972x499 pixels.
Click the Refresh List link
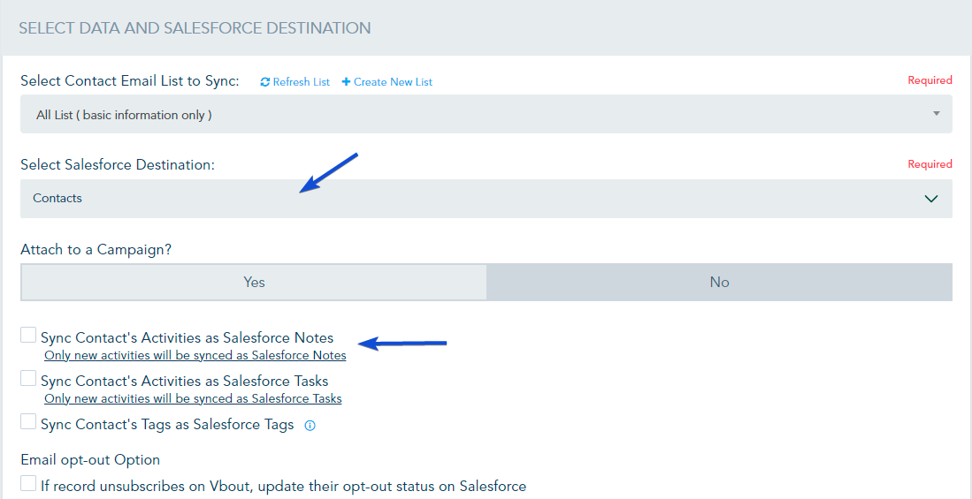click(x=295, y=82)
